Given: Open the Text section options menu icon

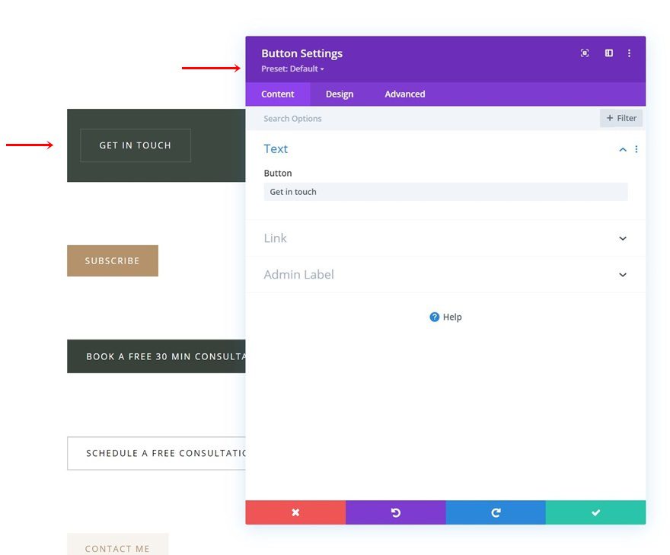Looking at the screenshot, I should (636, 149).
